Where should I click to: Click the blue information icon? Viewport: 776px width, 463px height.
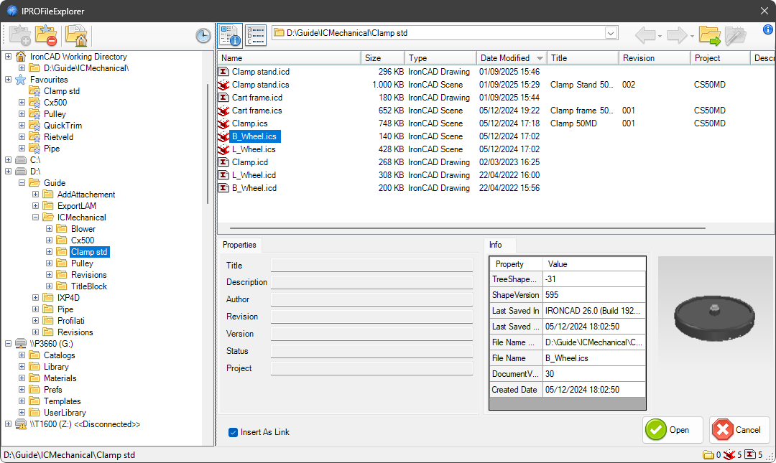coord(767,30)
